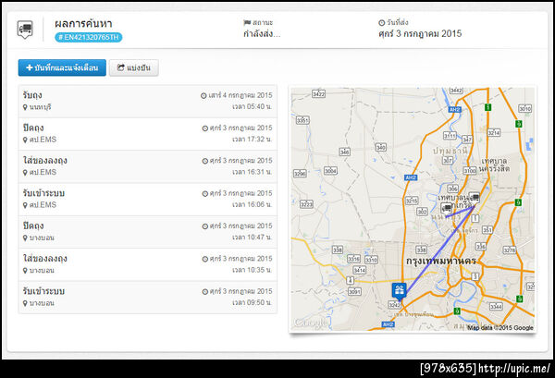This screenshot has width=555, height=378.
Task: Click clock icon in the 16:31 row
Action: 205,161
